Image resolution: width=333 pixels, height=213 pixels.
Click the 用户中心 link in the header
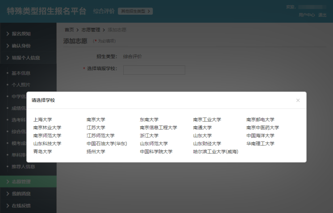tap(307, 15)
